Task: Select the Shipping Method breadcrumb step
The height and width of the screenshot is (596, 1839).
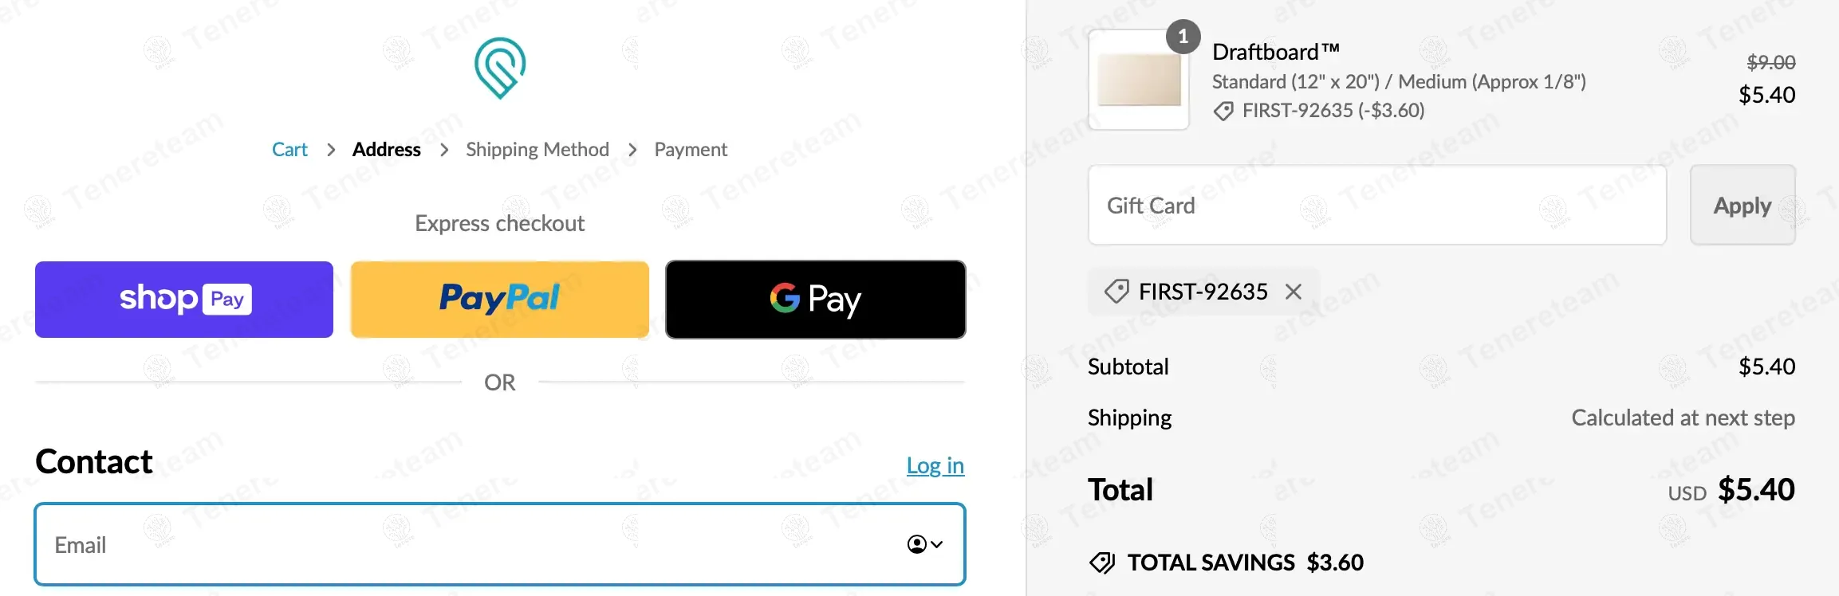Action: (537, 150)
